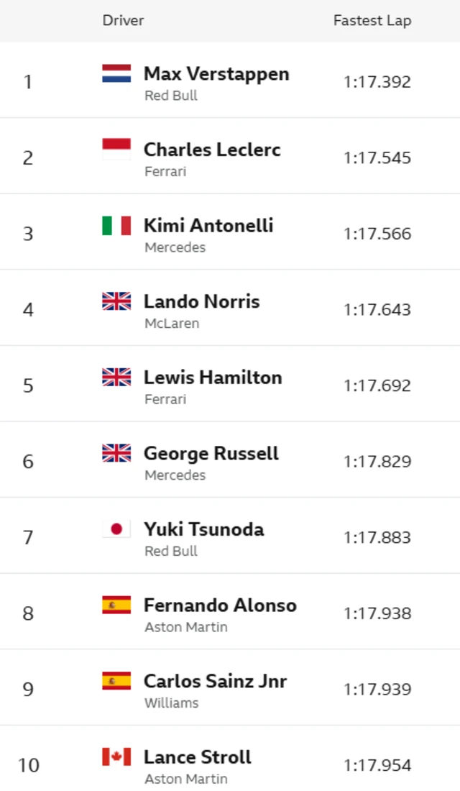Click the UK flag beside Lewis Hamilton
Screen dimensions: 460x791
(116, 378)
